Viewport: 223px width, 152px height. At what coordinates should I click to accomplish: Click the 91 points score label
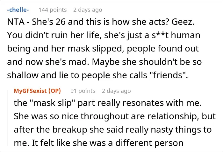pos(83,91)
